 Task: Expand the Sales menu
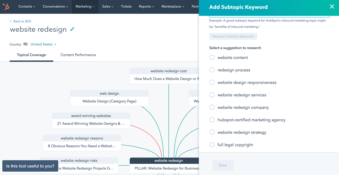point(108,6)
